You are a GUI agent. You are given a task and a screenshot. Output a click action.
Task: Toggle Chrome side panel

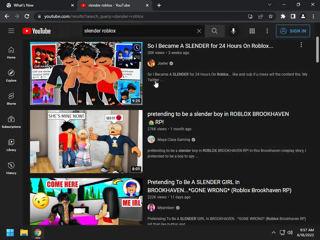tap(293, 16)
